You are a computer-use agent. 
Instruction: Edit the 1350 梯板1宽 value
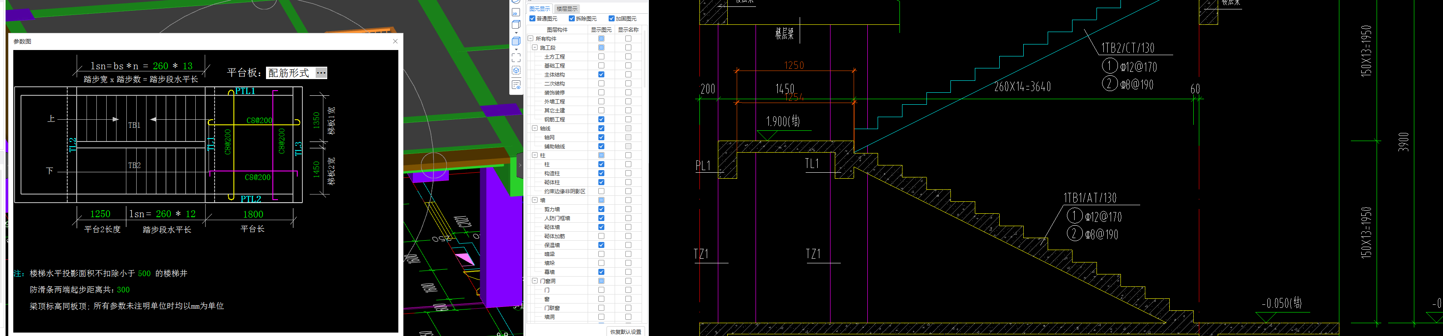point(317,120)
